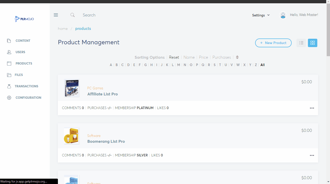Screen dimensions: 330x184
Task: Click the New Product button
Action: pyautogui.click(x=273, y=43)
